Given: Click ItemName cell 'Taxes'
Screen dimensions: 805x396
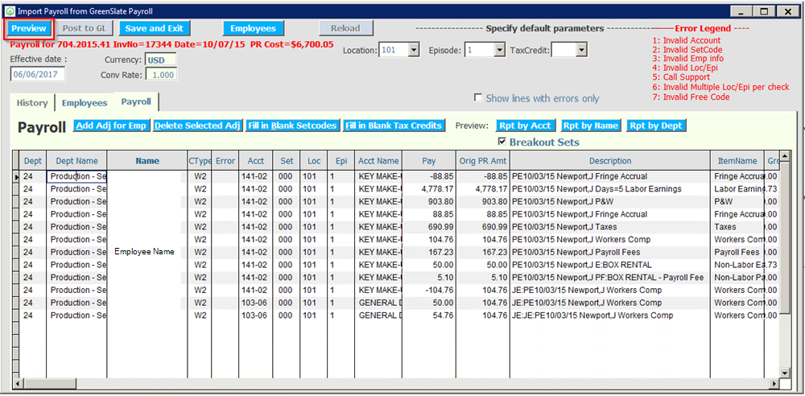Looking at the screenshot, I should tap(737, 226).
